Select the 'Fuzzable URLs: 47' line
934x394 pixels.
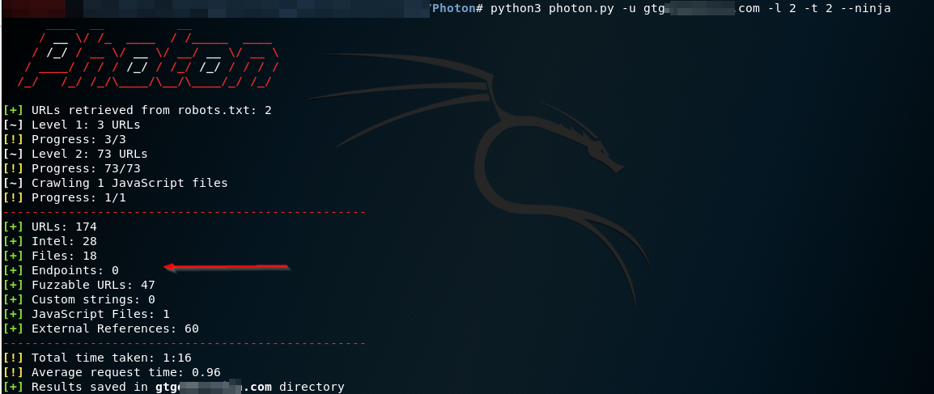click(x=93, y=285)
